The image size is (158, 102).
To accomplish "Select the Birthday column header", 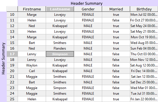I will [144, 9].
